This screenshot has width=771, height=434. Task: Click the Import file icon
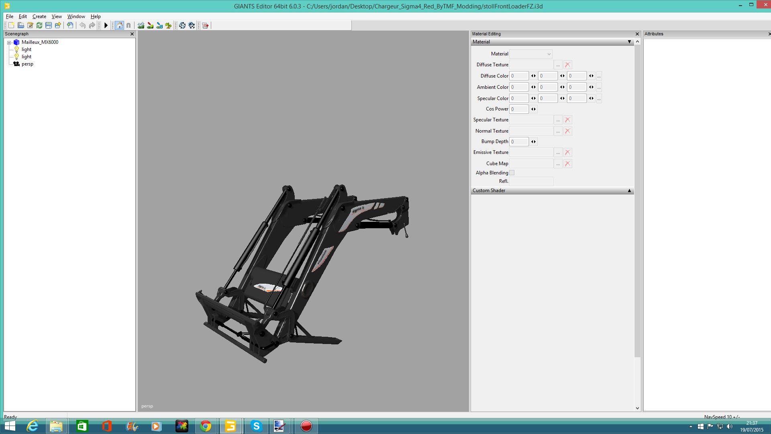(x=70, y=25)
